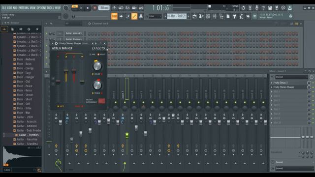Open help with question mark icon

tap(263, 8)
